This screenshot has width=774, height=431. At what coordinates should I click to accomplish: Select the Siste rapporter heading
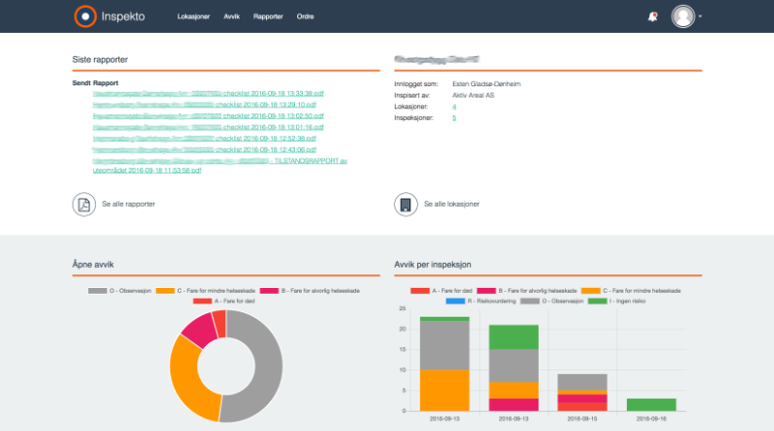pos(101,60)
